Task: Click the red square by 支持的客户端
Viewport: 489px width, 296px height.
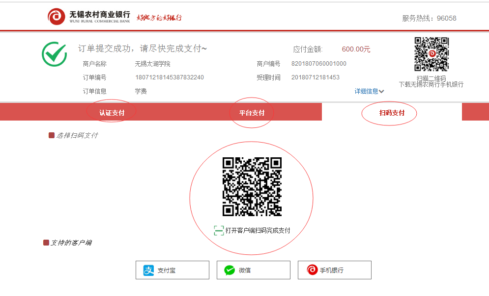Action: tap(46, 243)
